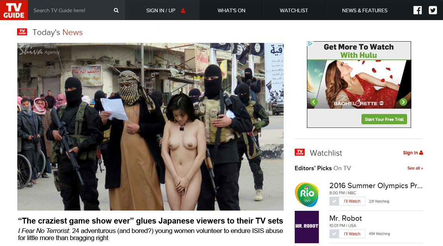Show the previous Hulu ad slide with left arrow
Viewport: 443px width, 246px height.
[x=314, y=102]
